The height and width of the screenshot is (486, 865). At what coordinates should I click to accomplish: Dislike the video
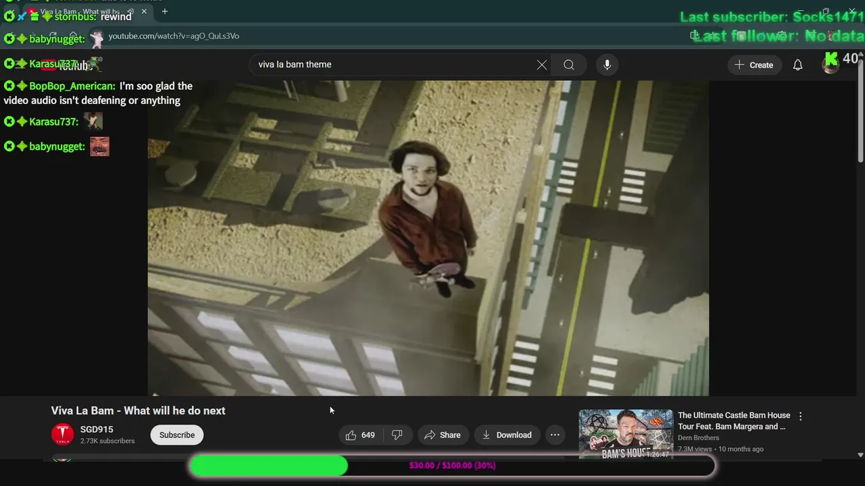pyautogui.click(x=397, y=435)
